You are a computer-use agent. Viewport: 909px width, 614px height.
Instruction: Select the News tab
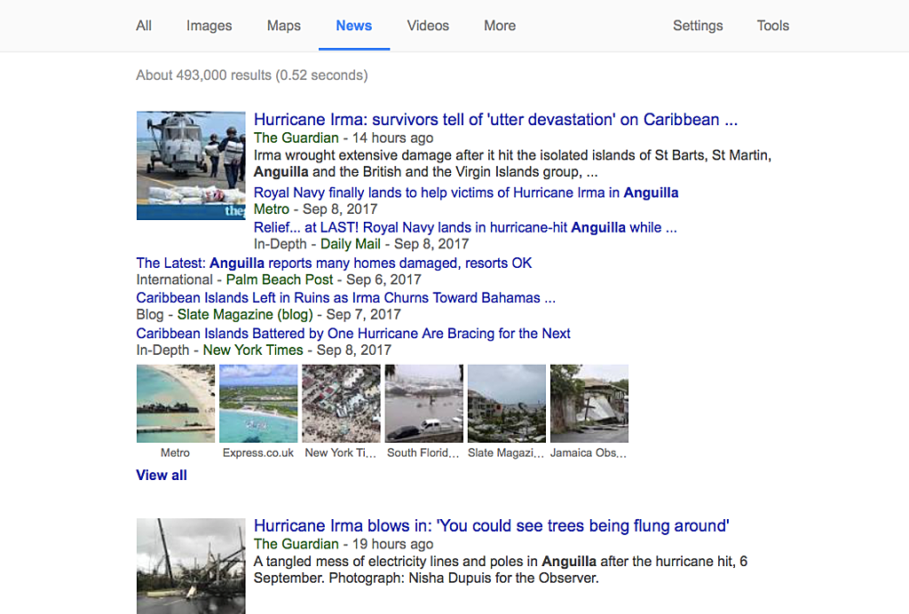(x=353, y=26)
